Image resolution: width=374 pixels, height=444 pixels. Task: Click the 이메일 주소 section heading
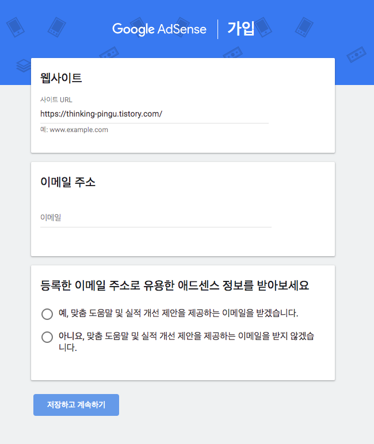click(68, 182)
